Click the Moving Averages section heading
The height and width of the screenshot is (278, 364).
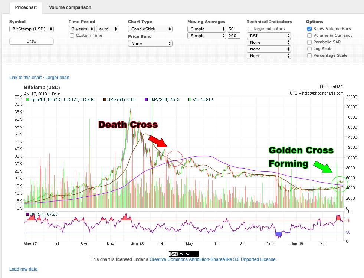[206, 22]
